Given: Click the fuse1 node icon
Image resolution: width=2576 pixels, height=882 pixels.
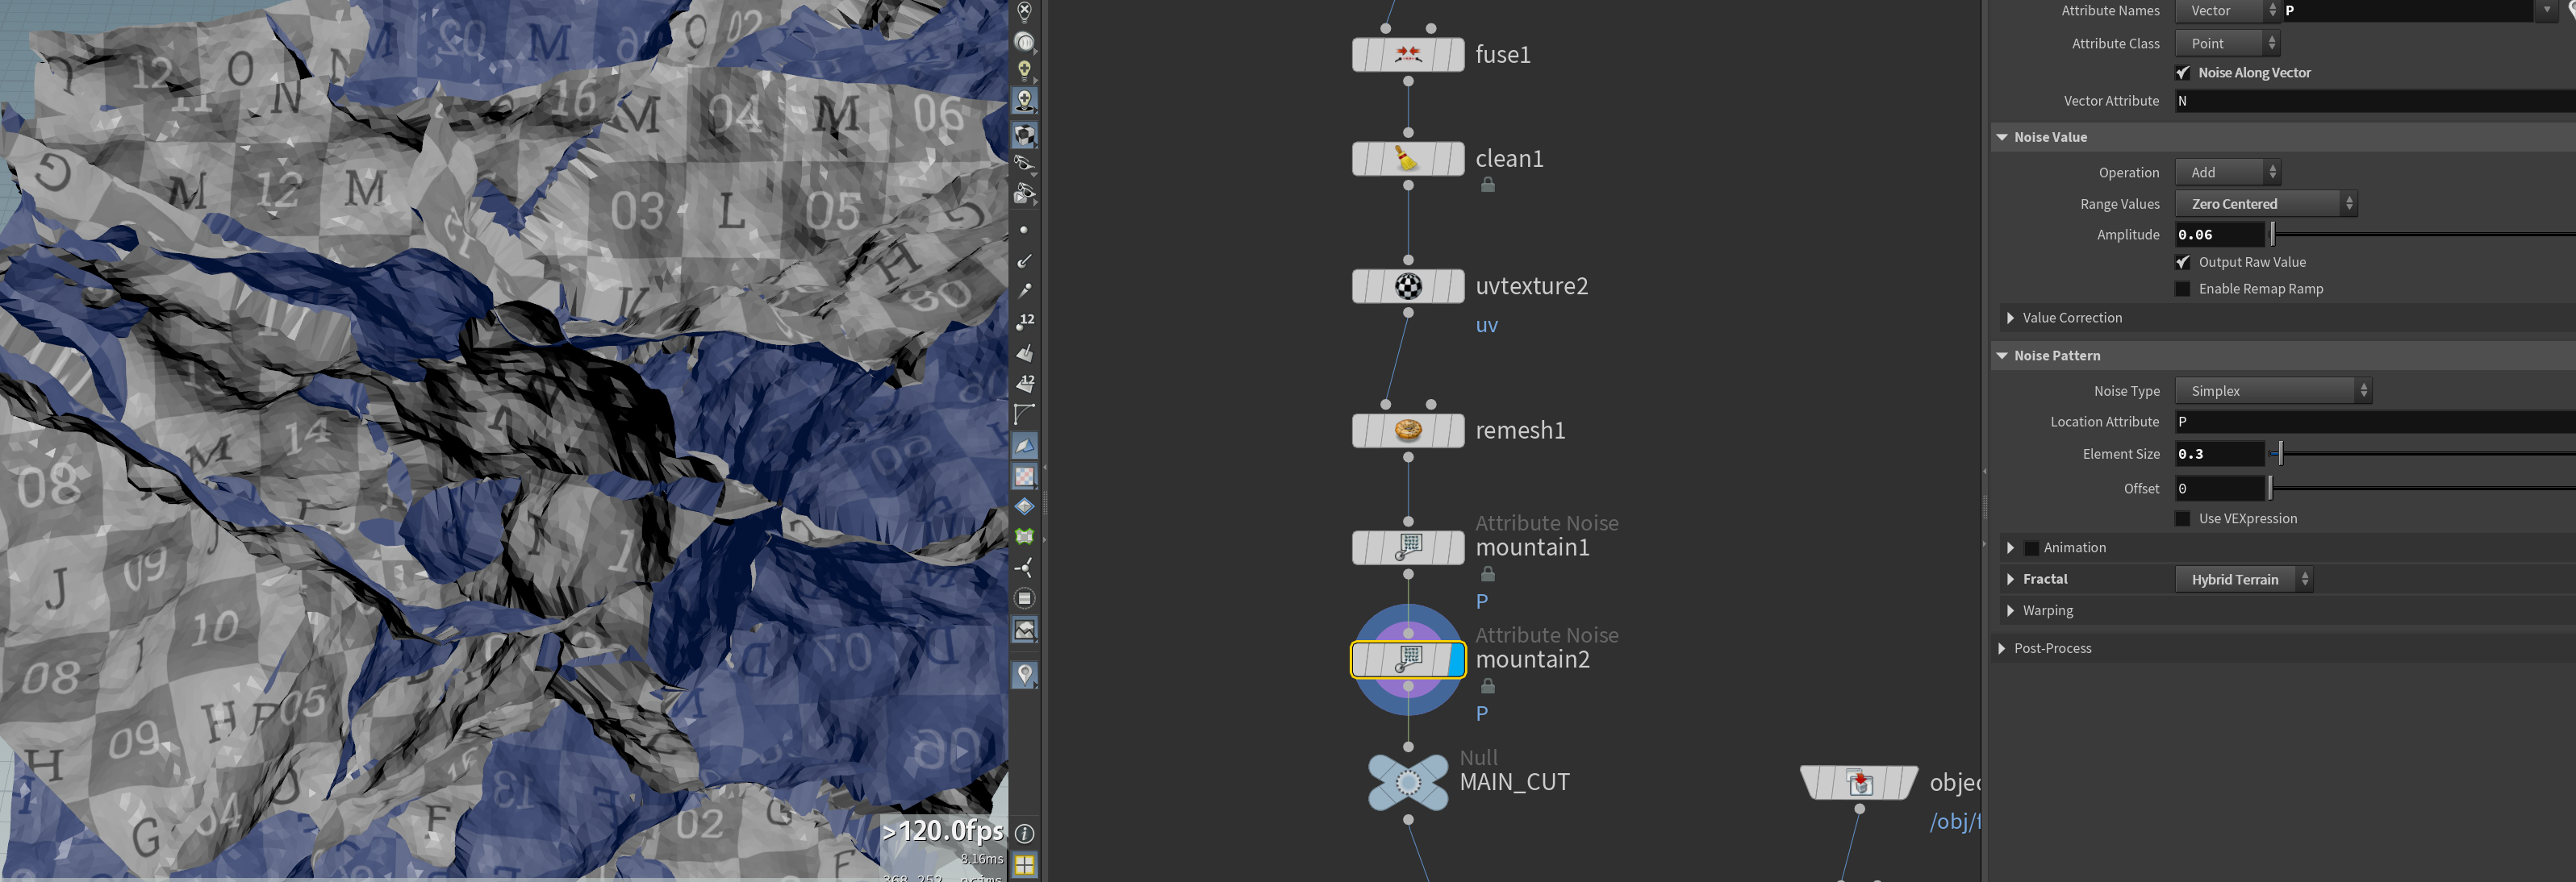Looking at the screenshot, I should pyautogui.click(x=1408, y=55).
